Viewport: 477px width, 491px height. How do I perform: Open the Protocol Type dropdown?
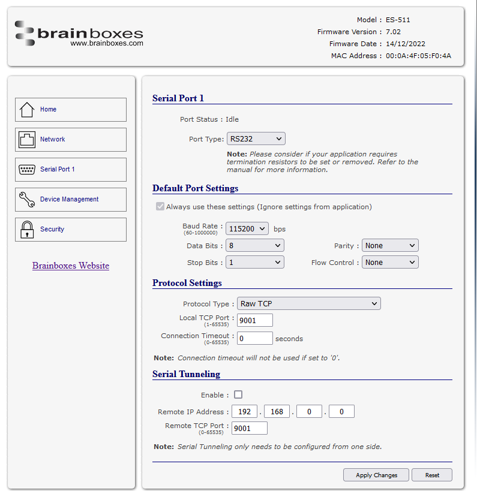coord(309,304)
